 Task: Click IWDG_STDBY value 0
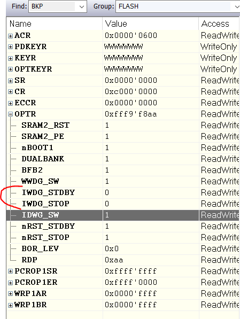click(x=107, y=193)
